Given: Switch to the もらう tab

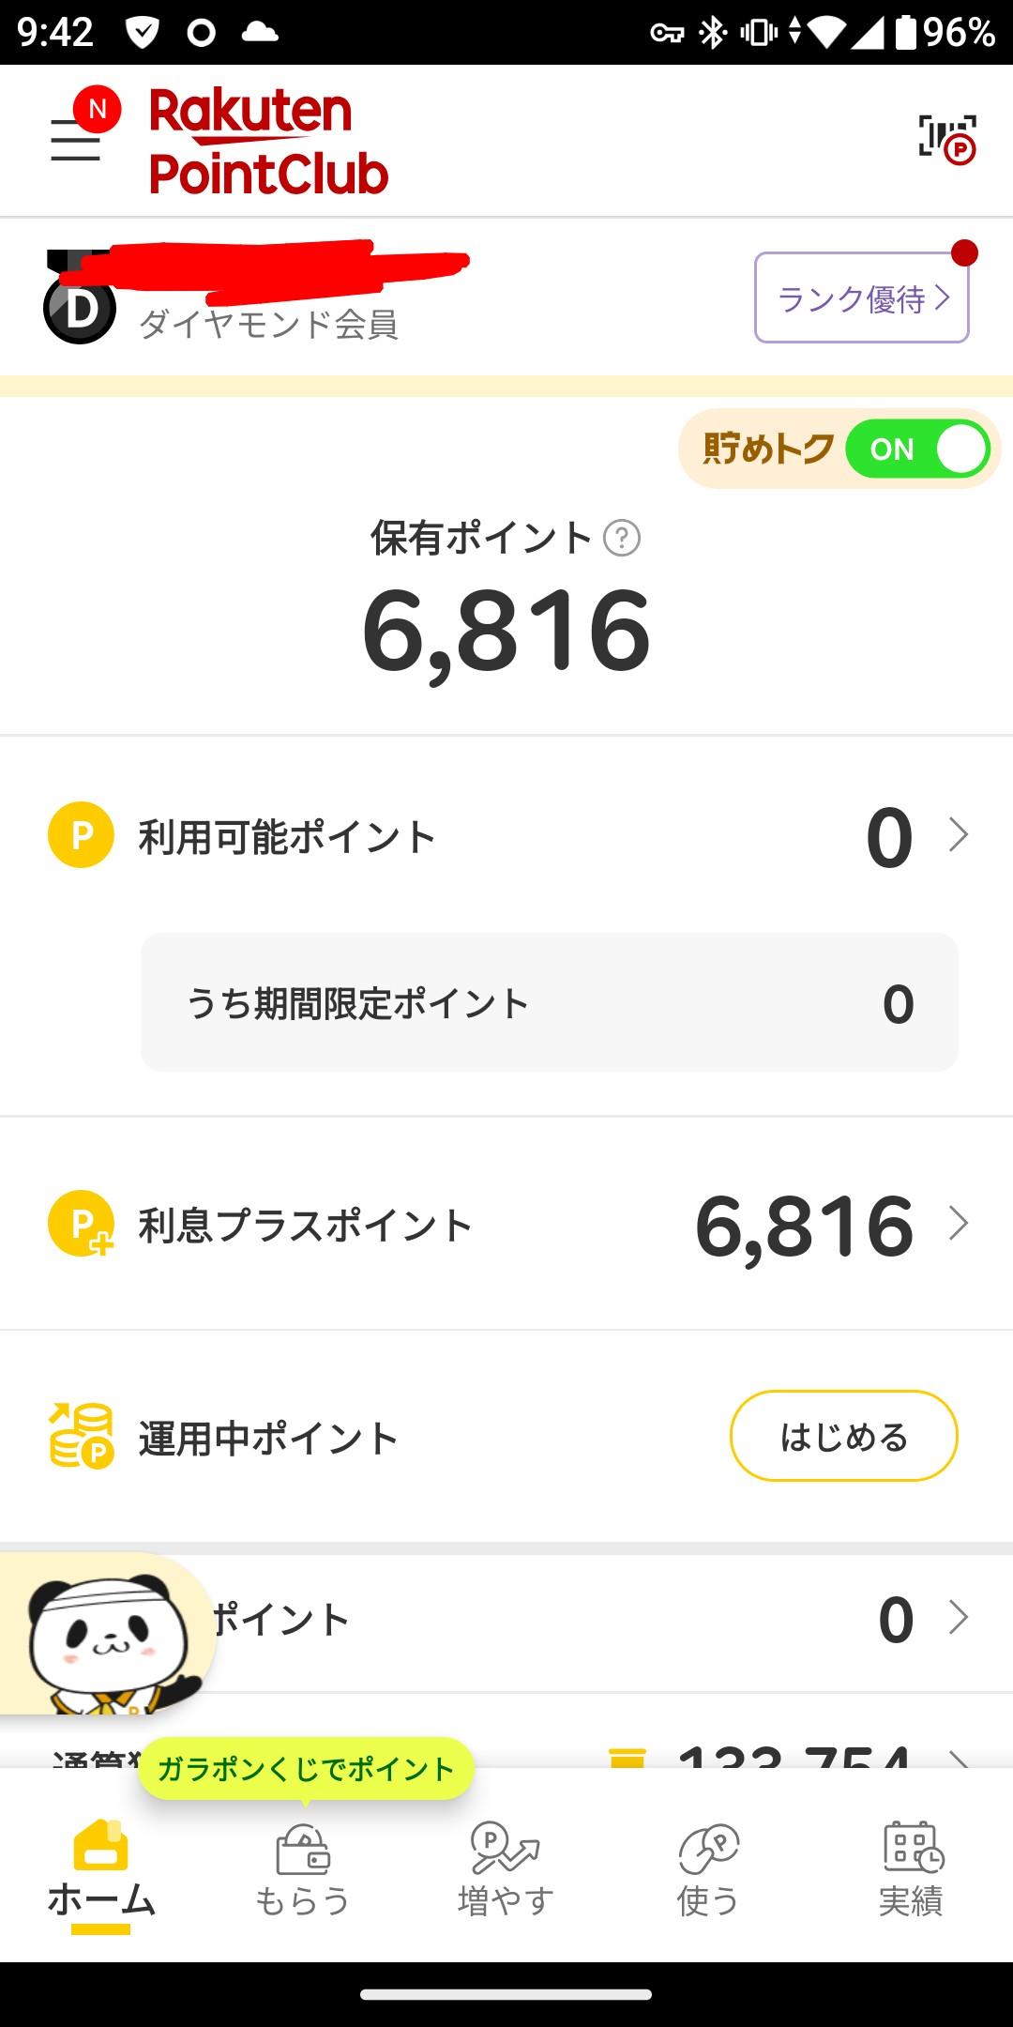Looking at the screenshot, I should [303, 1870].
